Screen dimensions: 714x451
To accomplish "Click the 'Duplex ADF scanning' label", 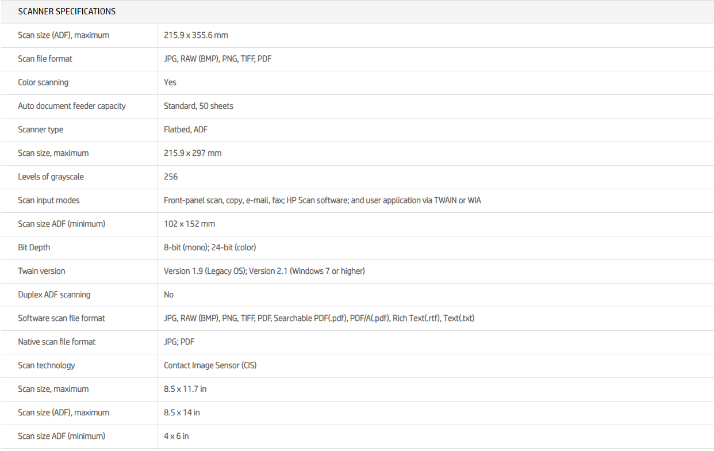I will coord(54,295).
